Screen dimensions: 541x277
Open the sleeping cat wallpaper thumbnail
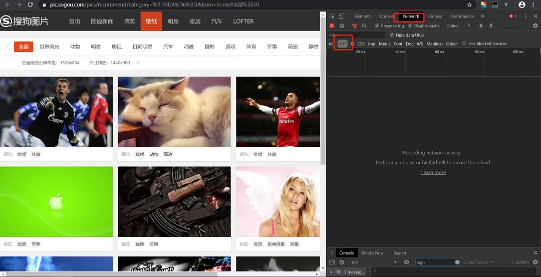174,112
